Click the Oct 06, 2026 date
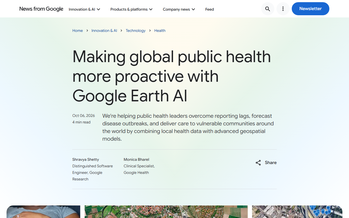This screenshot has height=218, width=349. 83,116
